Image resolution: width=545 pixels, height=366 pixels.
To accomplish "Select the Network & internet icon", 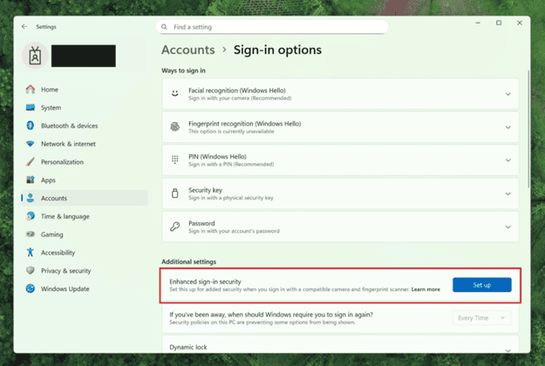I will [31, 144].
